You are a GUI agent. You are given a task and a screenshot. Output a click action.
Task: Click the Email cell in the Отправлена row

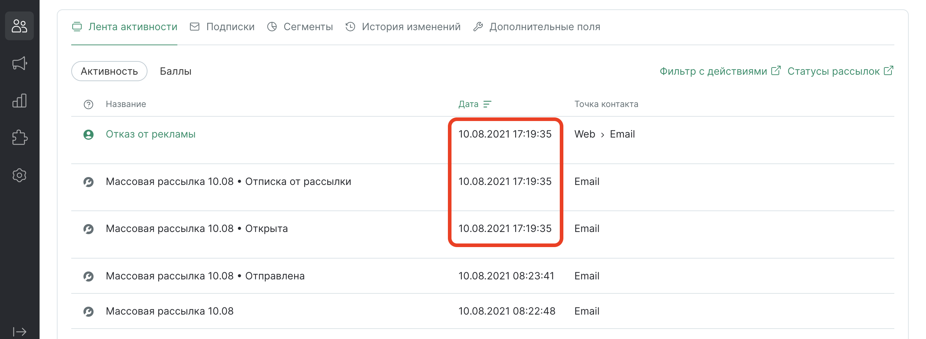point(587,276)
